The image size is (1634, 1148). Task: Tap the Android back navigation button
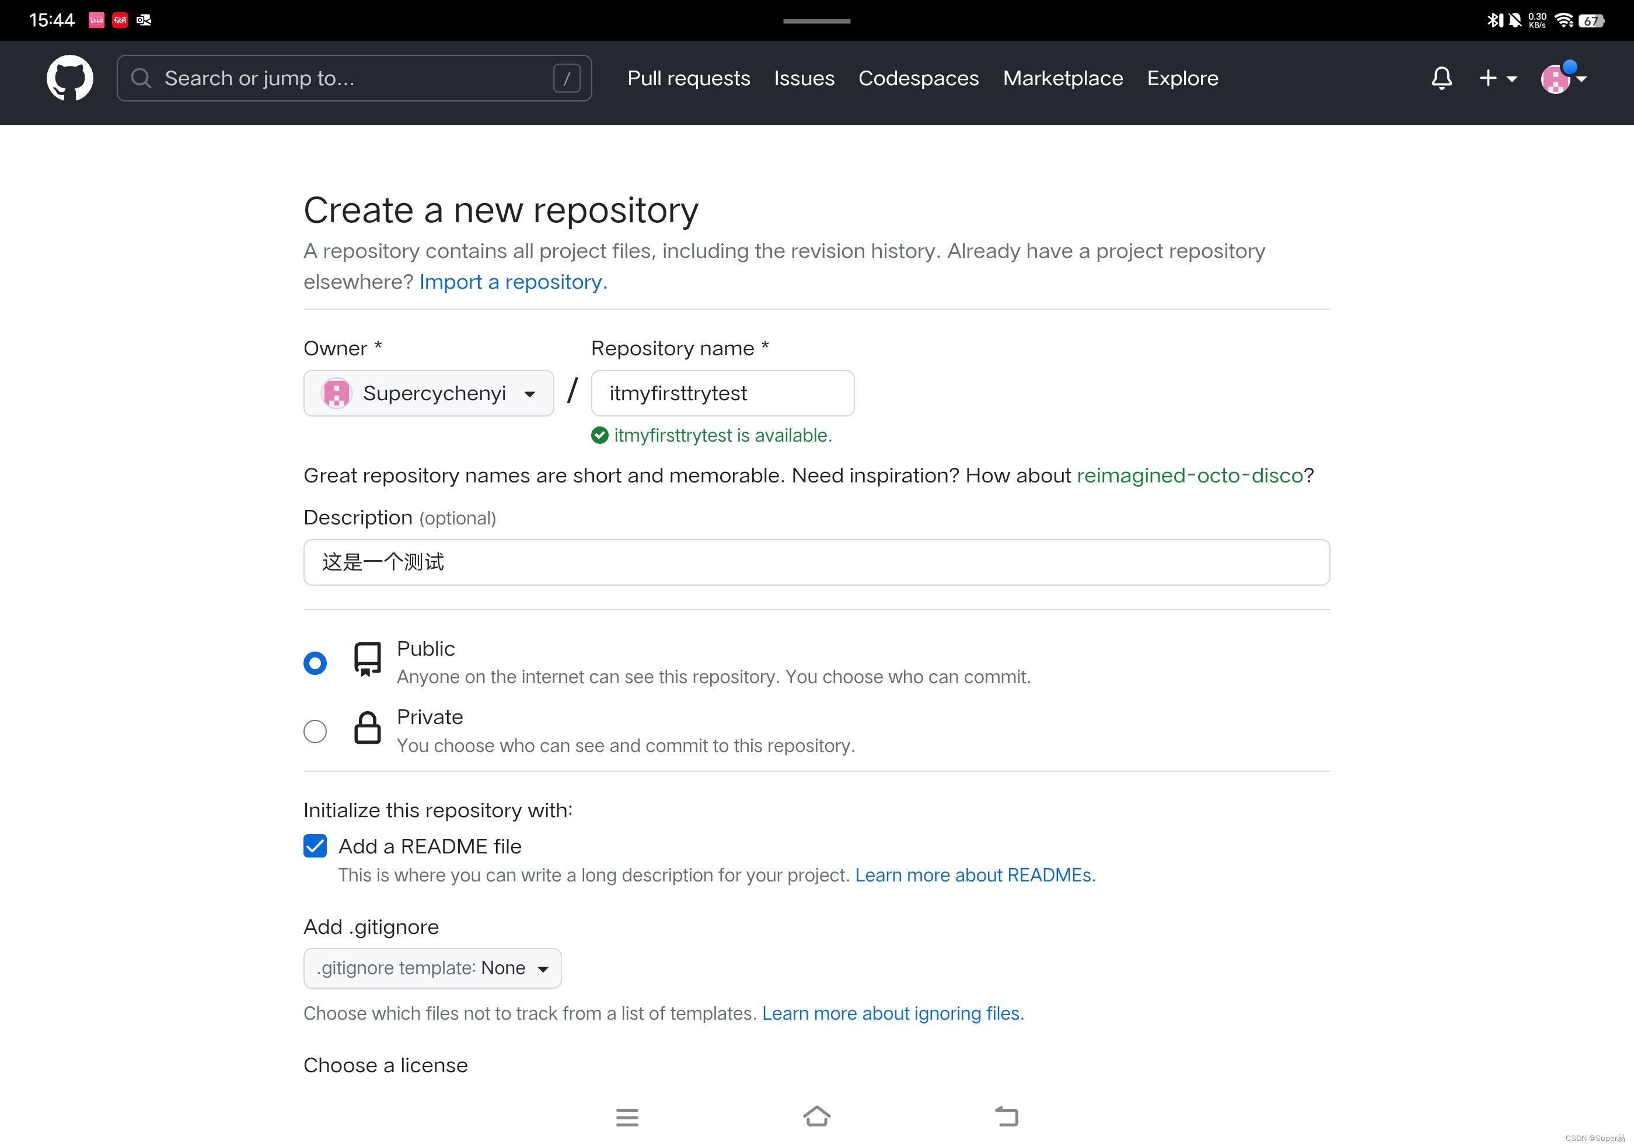[x=1006, y=1116]
